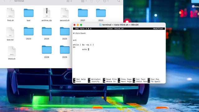Viewport: 199px width, 112px height.
Task: Click 'GNU nano 2.0.6' header text
Action: tap(83, 29)
